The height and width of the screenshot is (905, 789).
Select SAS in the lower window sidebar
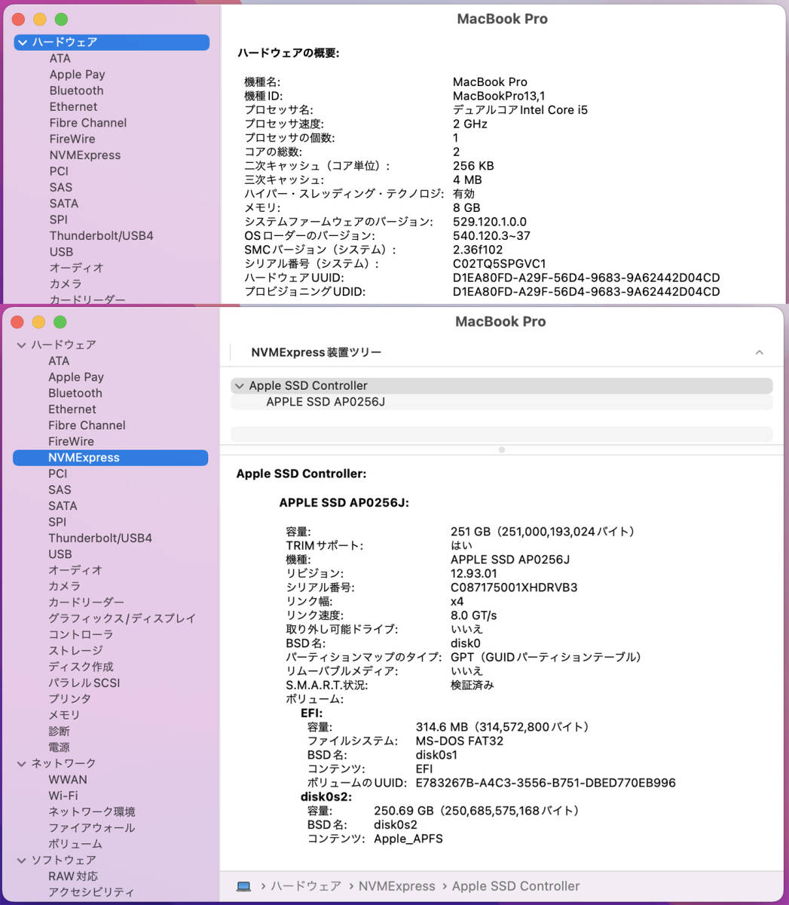[x=60, y=489]
